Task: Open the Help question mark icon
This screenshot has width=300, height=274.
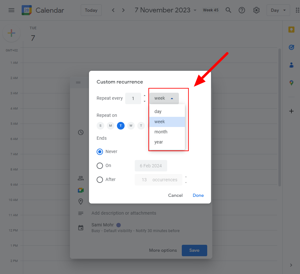Action: click(x=242, y=10)
